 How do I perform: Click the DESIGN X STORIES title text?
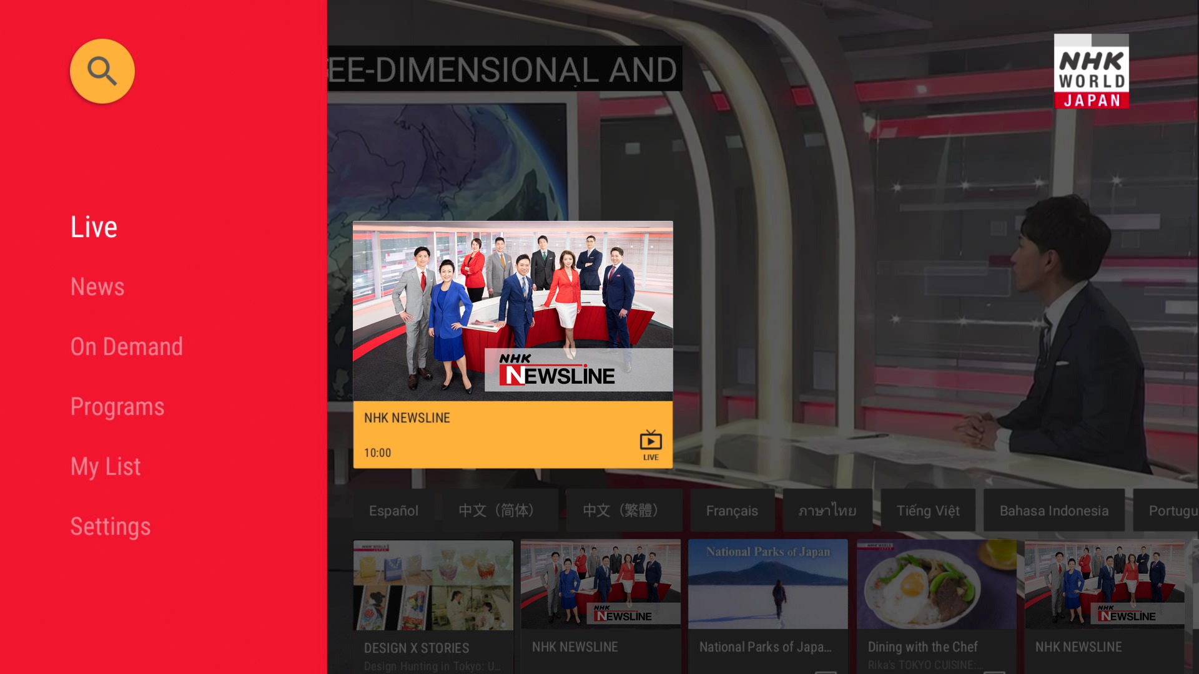point(417,648)
